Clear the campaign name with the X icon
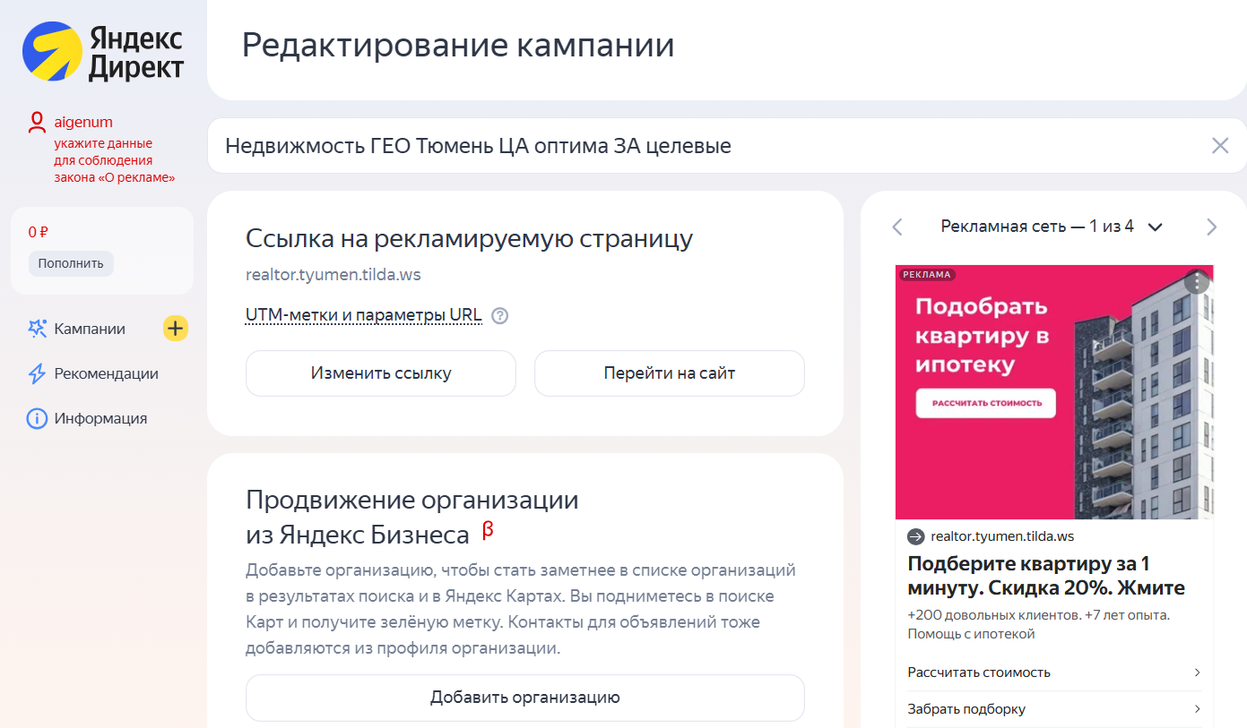The height and width of the screenshot is (728, 1247). click(1220, 145)
